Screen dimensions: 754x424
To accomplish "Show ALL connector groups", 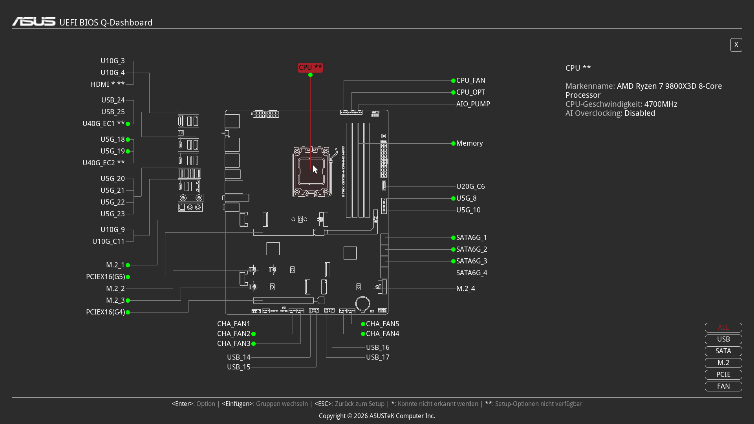I will tap(723, 327).
